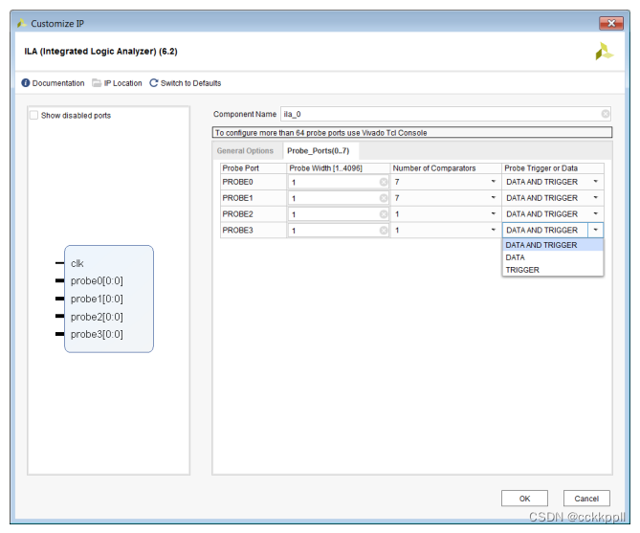Screen dimensions: 640x533
Task: Select the probe2[0:0] port on the diagram
Action: [97, 317]
